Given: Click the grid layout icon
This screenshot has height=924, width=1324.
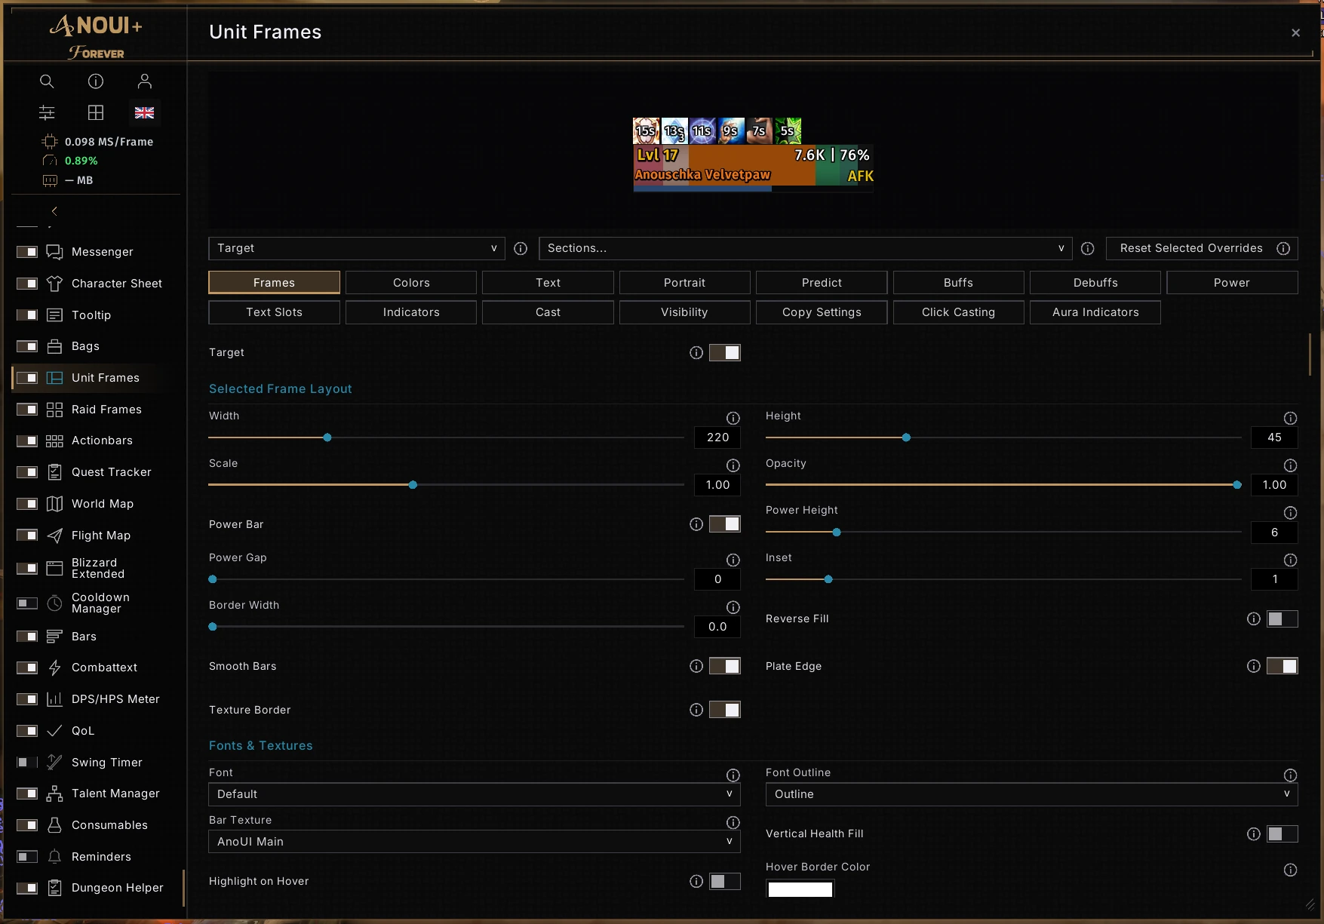Looking at the screenshot, I should tap(96, 112).
